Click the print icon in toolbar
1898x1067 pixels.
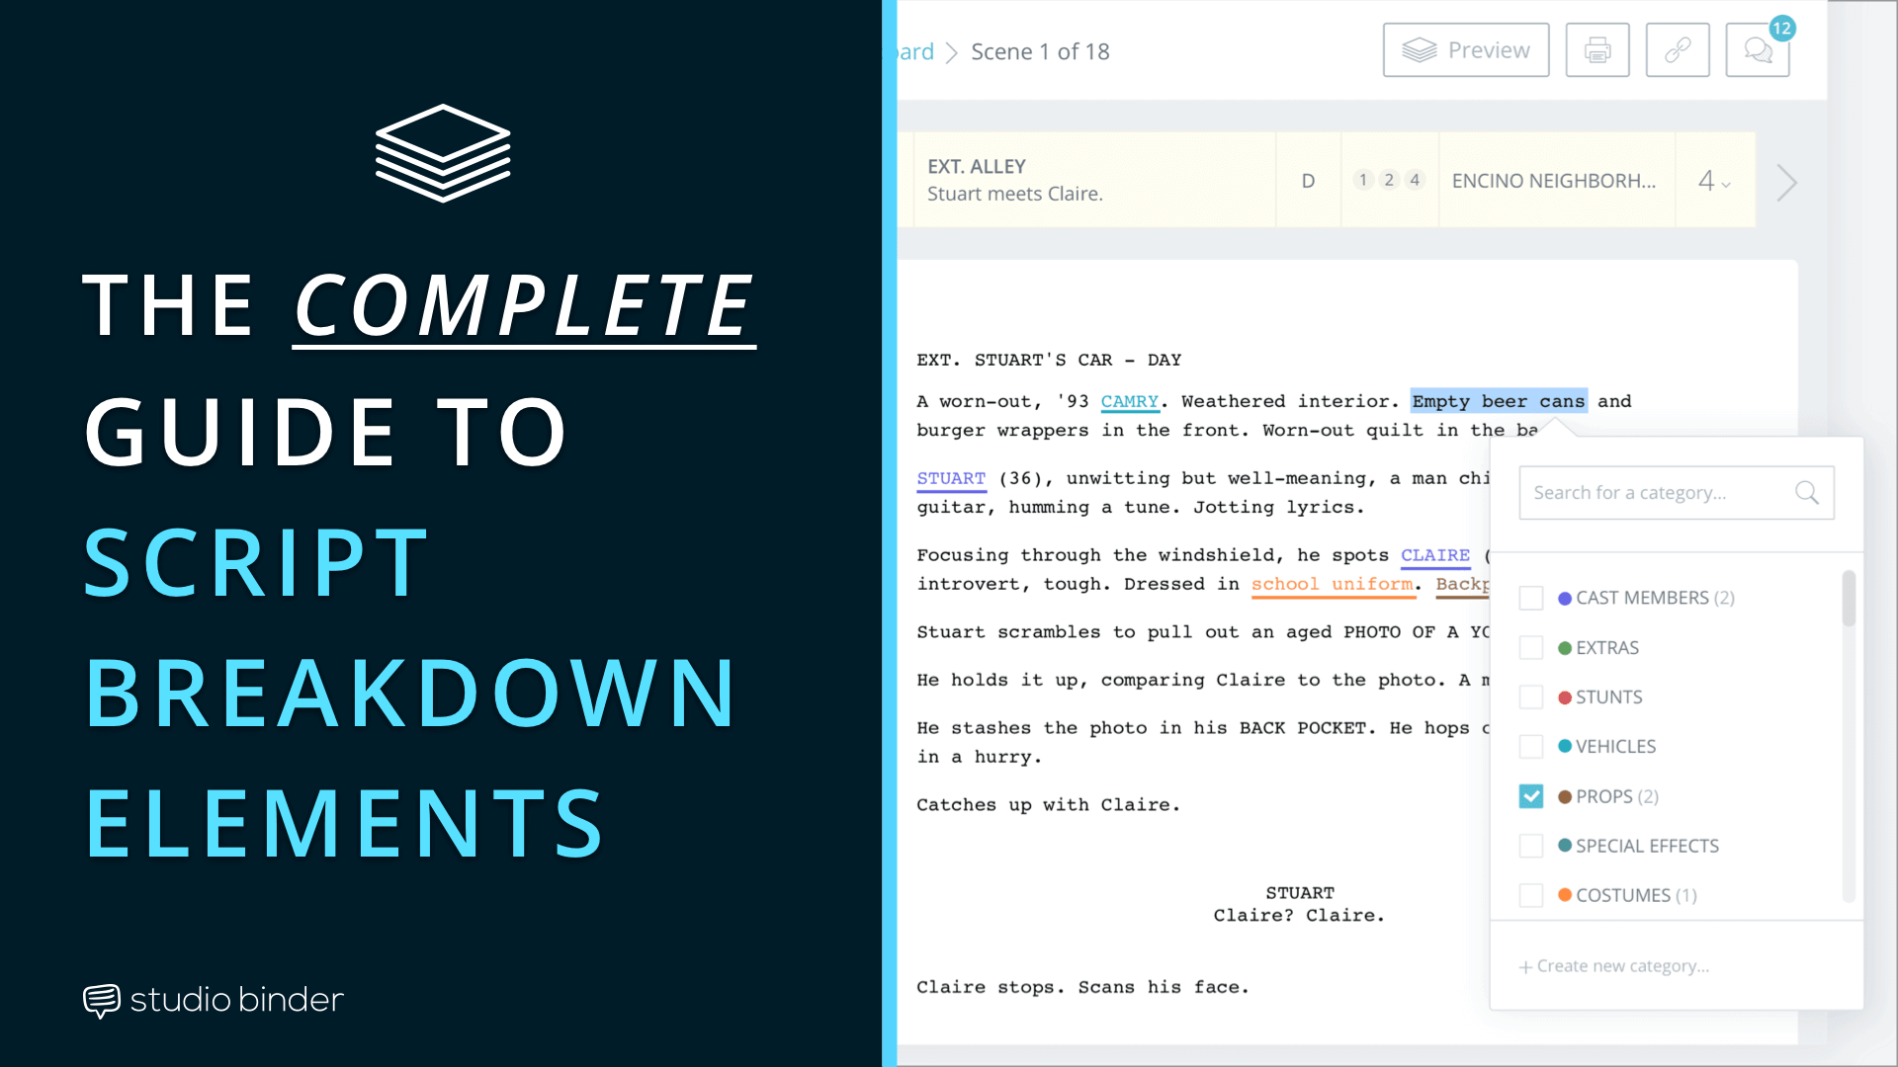(1596, 49)
